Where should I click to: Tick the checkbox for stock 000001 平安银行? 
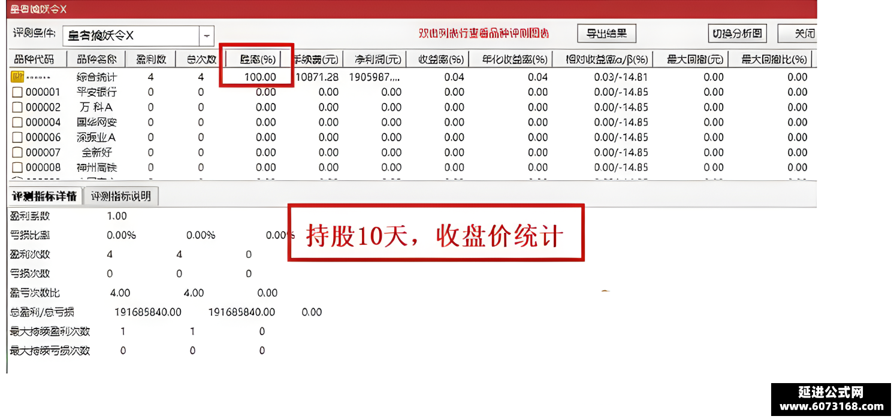pyautogui.click(x=17, y=92)
